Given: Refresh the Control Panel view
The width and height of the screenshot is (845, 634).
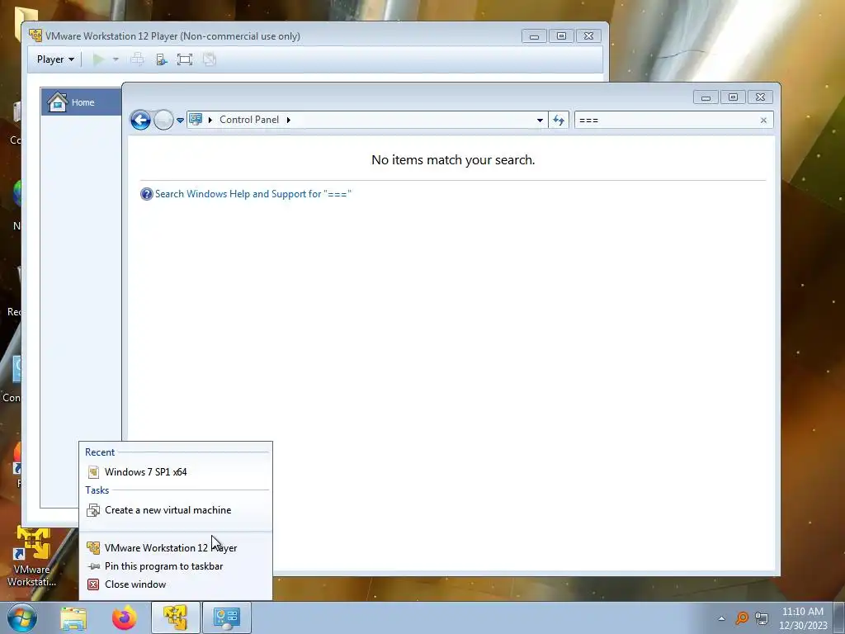Looking at the screenshot, I should point(559,121).
